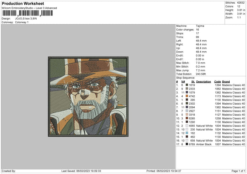Click the 'Code' column header
The image size is (247, 174).
217,82
